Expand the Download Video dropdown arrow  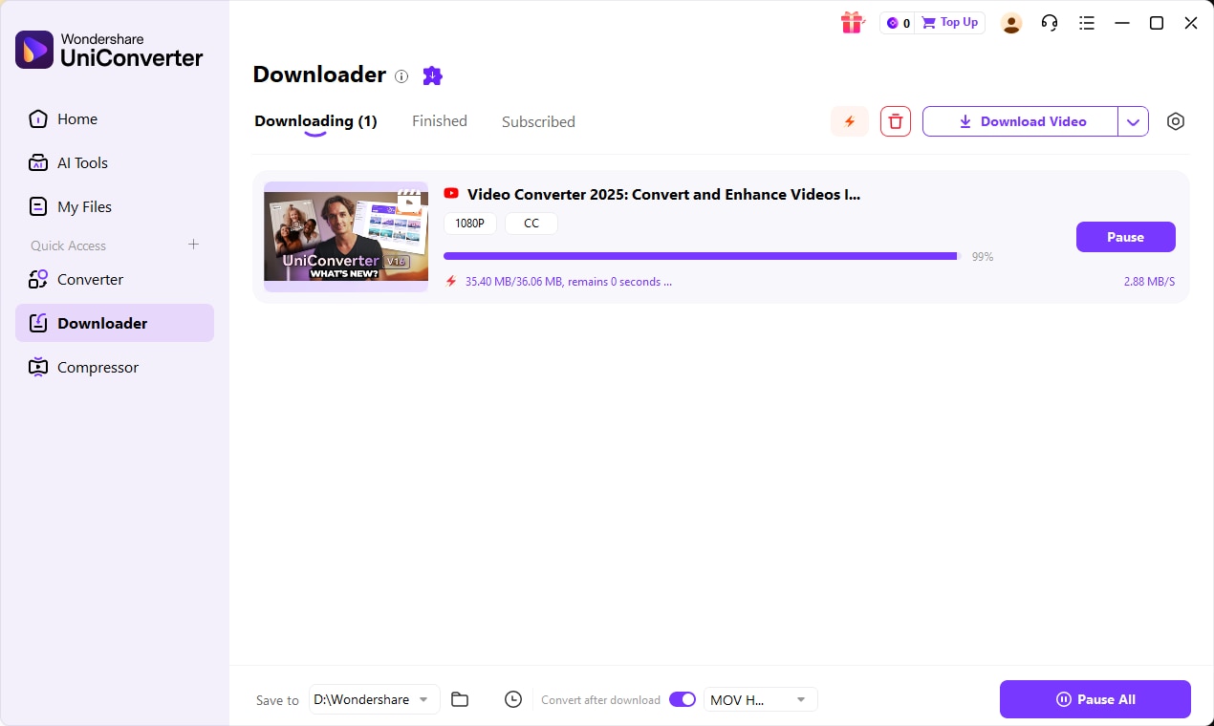point(1133,121)
